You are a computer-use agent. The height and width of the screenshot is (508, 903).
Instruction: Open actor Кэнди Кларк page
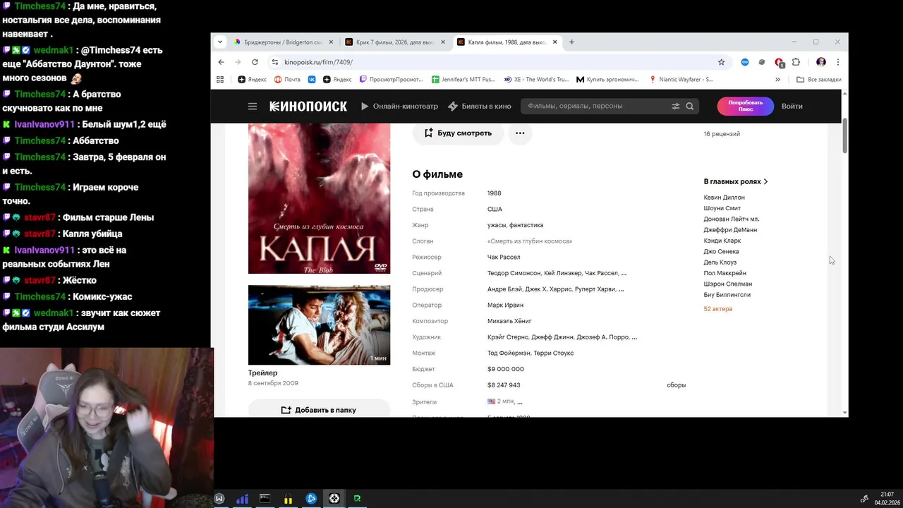pos(722,241)
